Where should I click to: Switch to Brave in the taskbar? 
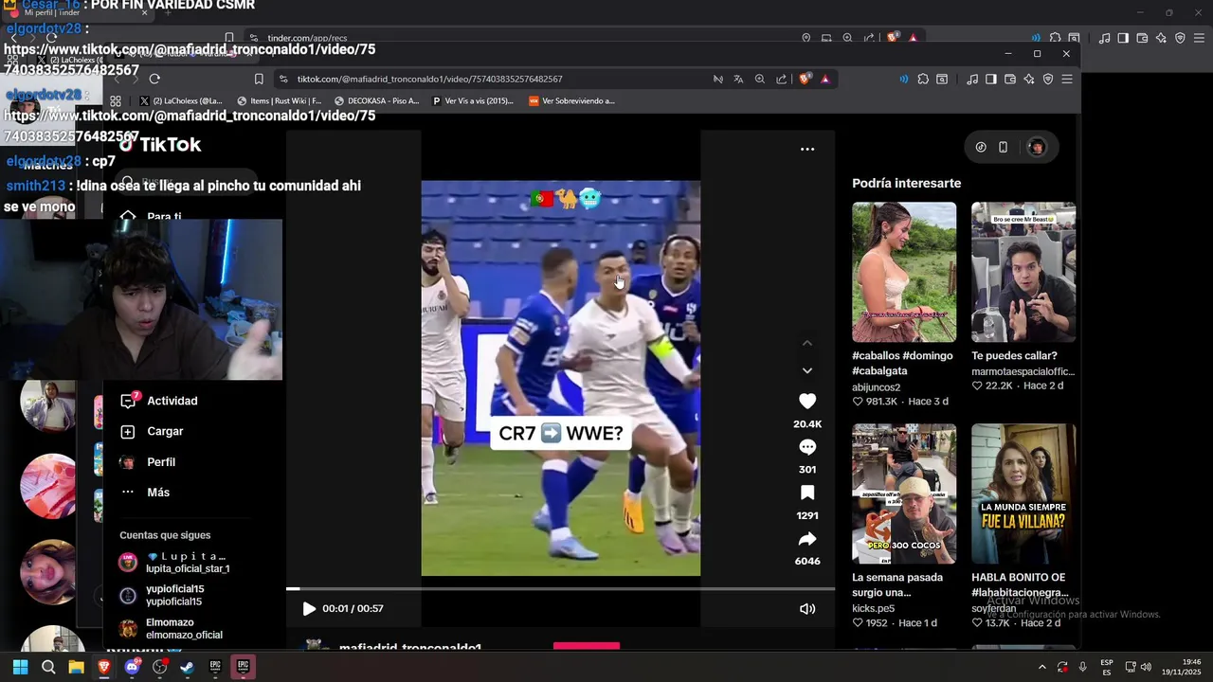(x=104, y=667)
